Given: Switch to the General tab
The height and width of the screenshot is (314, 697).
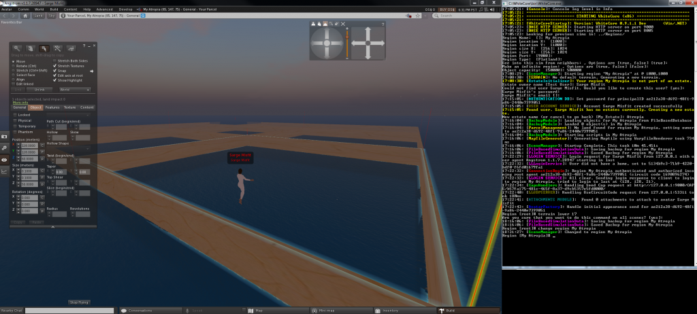Looking at the screenshot, I should pos(20,107).
